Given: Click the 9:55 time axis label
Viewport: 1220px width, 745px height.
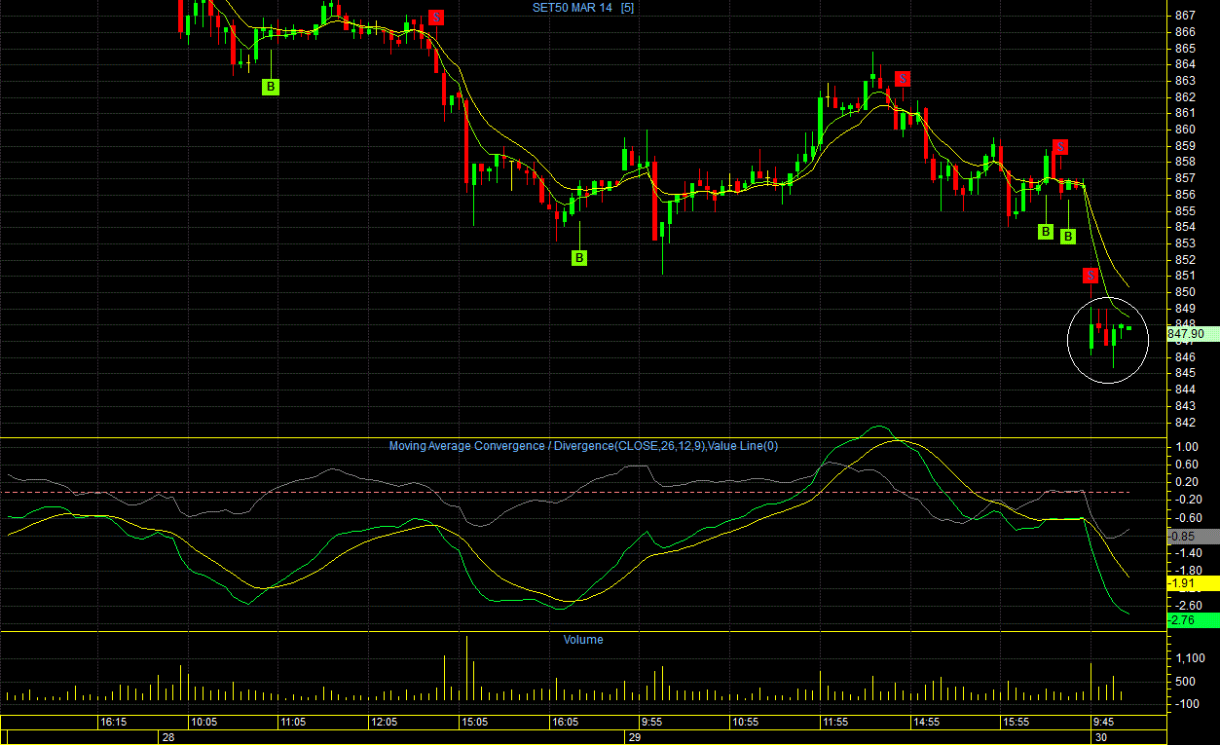Looking at the screenshot, I should [651, 723].
